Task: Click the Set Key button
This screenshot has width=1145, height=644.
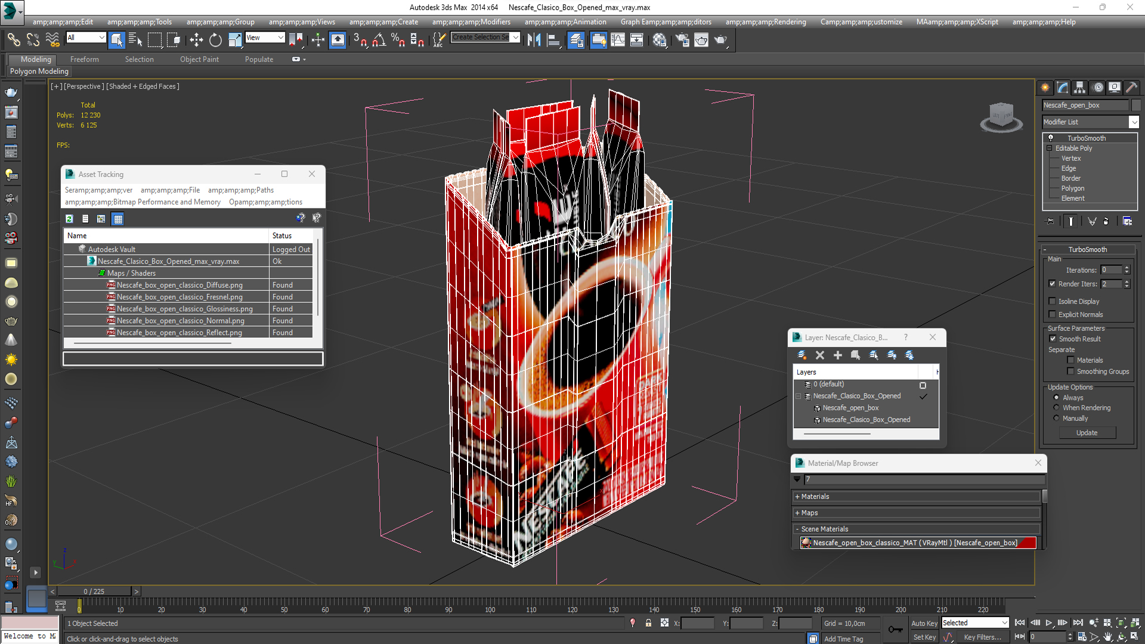Action: coord(924,637)
